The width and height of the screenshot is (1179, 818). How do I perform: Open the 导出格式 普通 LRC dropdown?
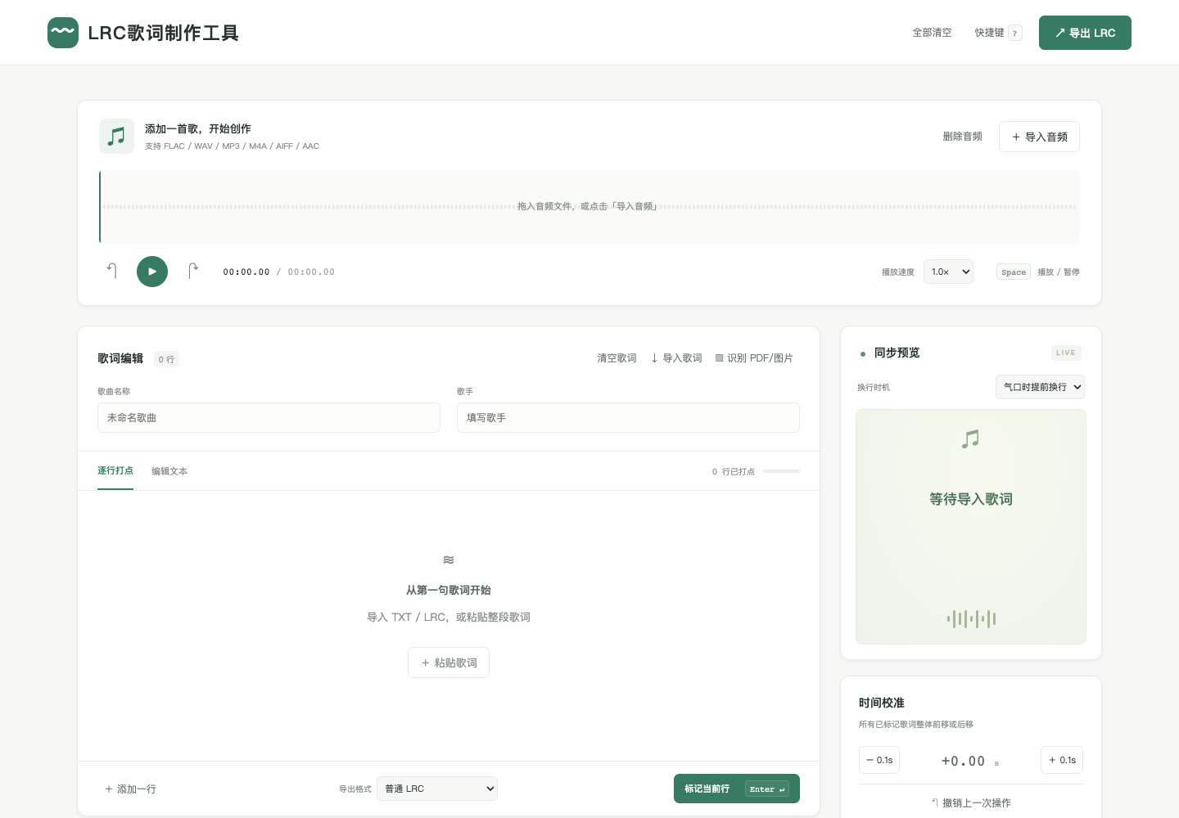click(437, 789)
